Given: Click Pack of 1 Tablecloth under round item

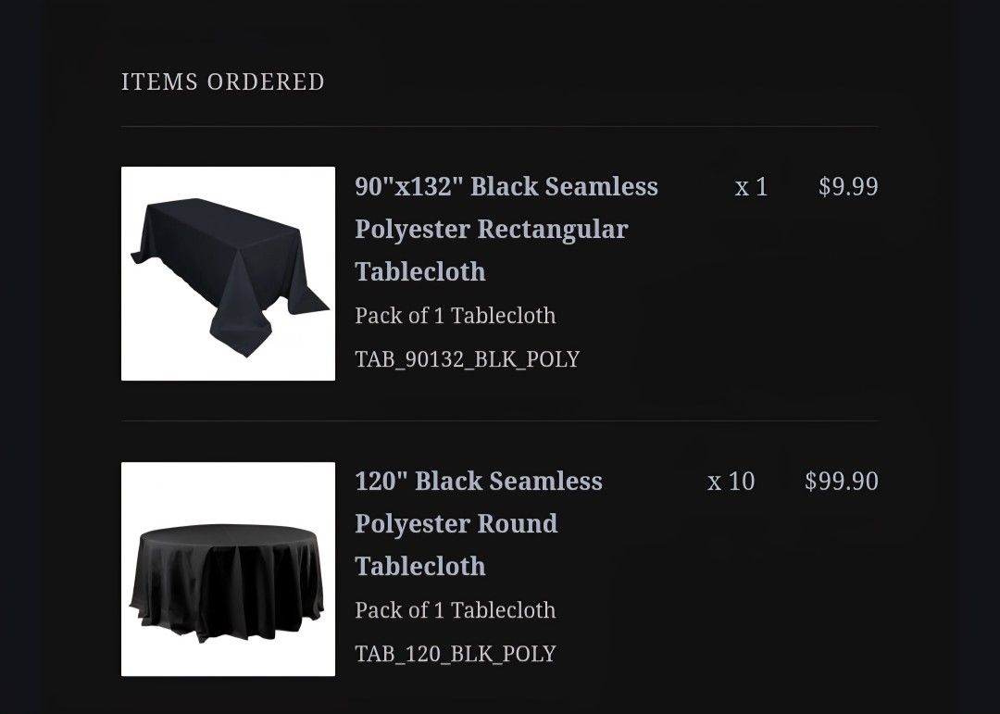Looking at the screenshot, I should pyautogui.click(x=455, y=609).
